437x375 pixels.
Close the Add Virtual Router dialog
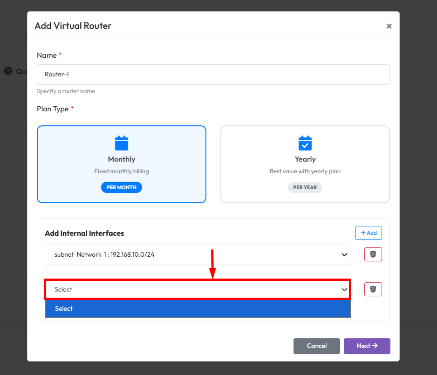point(389,26)
